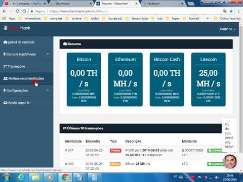This screenshot has height=182, width=243.
Task: Open the hotmart bookmark folder
Action: click(x=191, y=18)
